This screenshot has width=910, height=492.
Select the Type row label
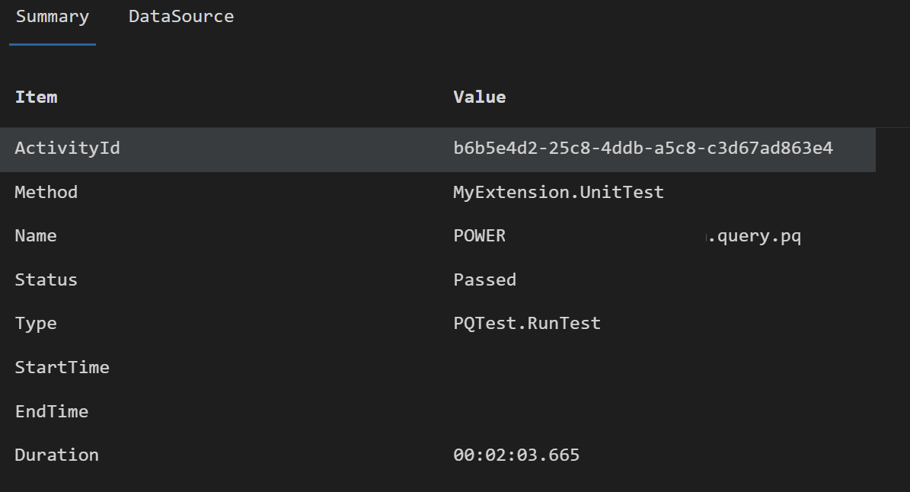36,324
